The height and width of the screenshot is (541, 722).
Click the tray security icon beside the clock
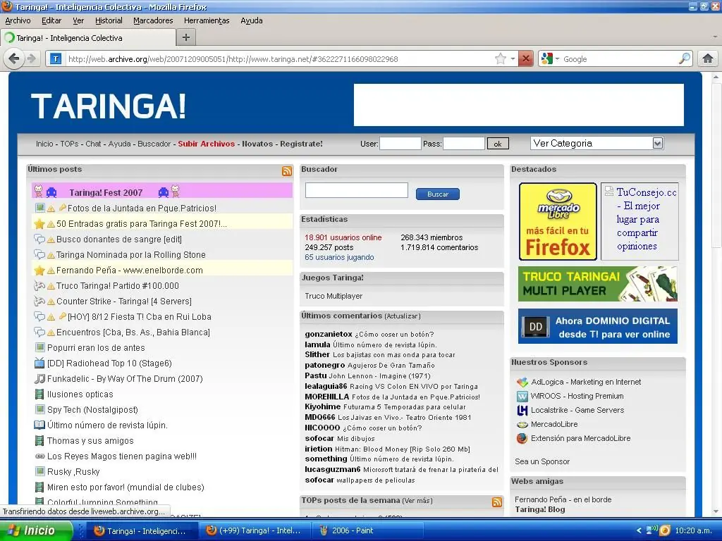pos(664,530)
